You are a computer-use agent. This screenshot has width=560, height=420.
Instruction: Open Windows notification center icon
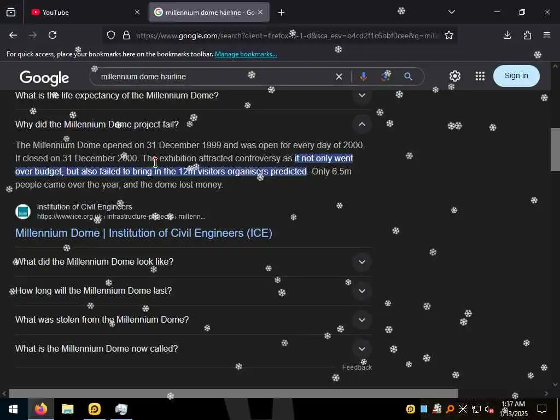tap(542, 409)
